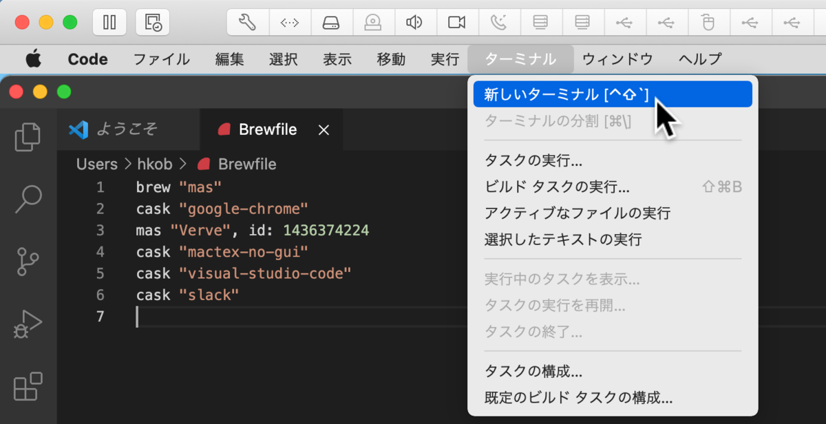The width and height of the screenshot is (826, 424).
Task: Switch to the ようこそ tab
Action: (x=128, y=129)
